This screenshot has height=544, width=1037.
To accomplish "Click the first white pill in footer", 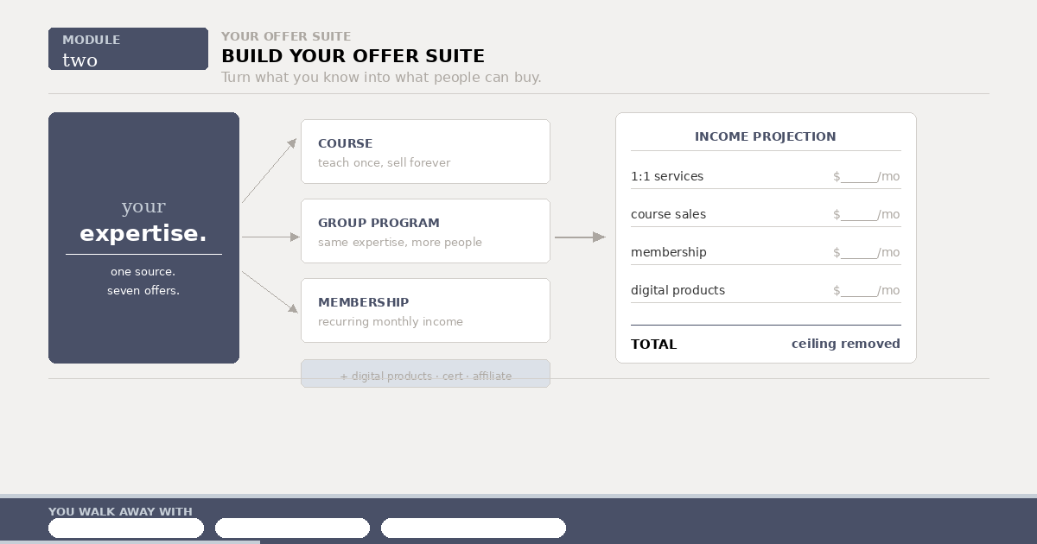I will (126, 528).
